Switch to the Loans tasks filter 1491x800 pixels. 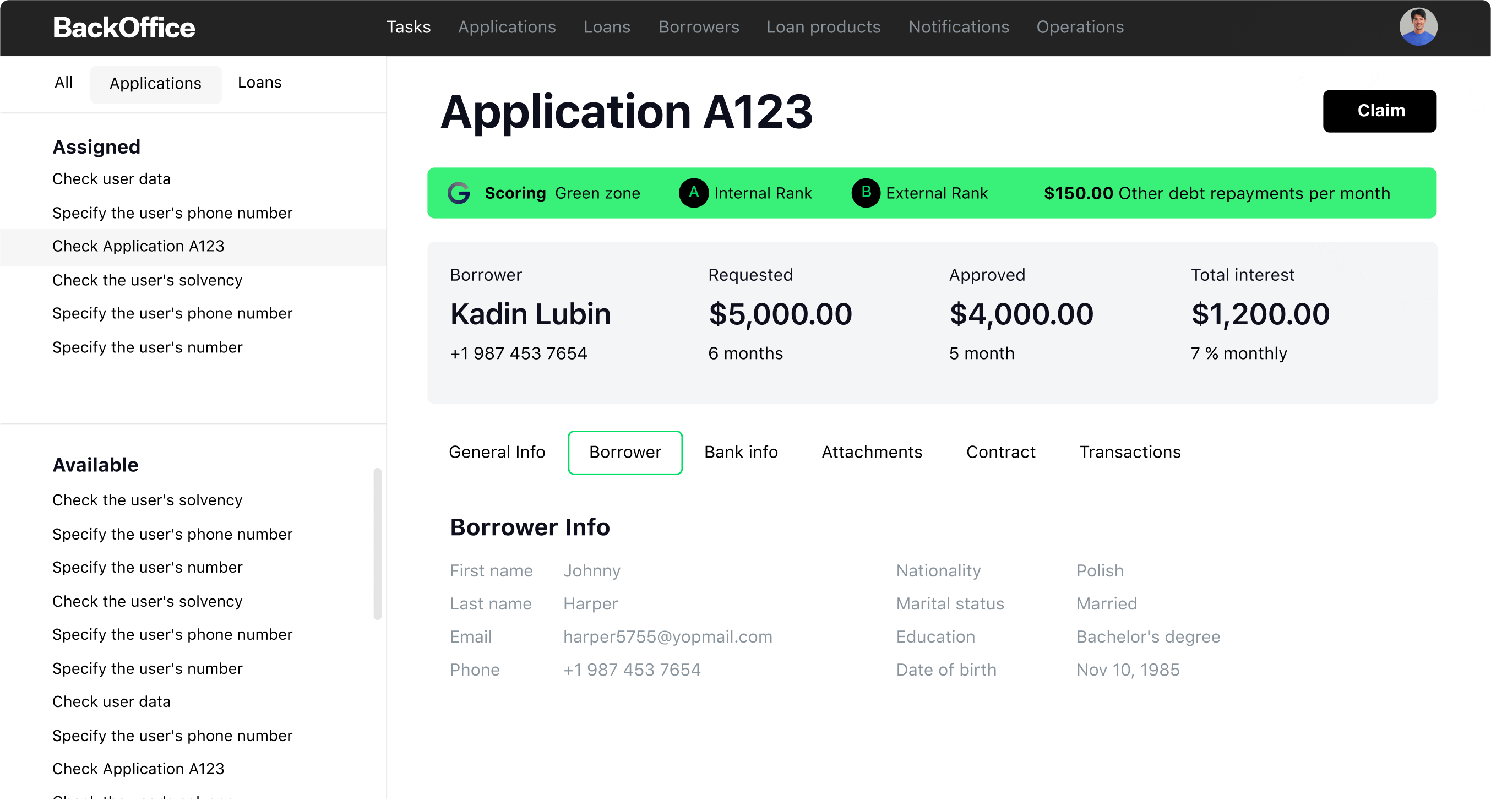(258, 83)
